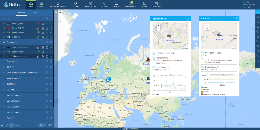Click the gear icon for Tehprom group
This screenshot has width=260, height=130.
click(x=47, y=61)
